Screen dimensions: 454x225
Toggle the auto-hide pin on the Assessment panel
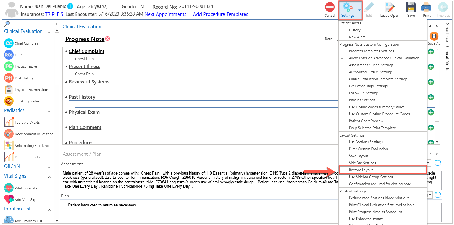pos(430,154)
